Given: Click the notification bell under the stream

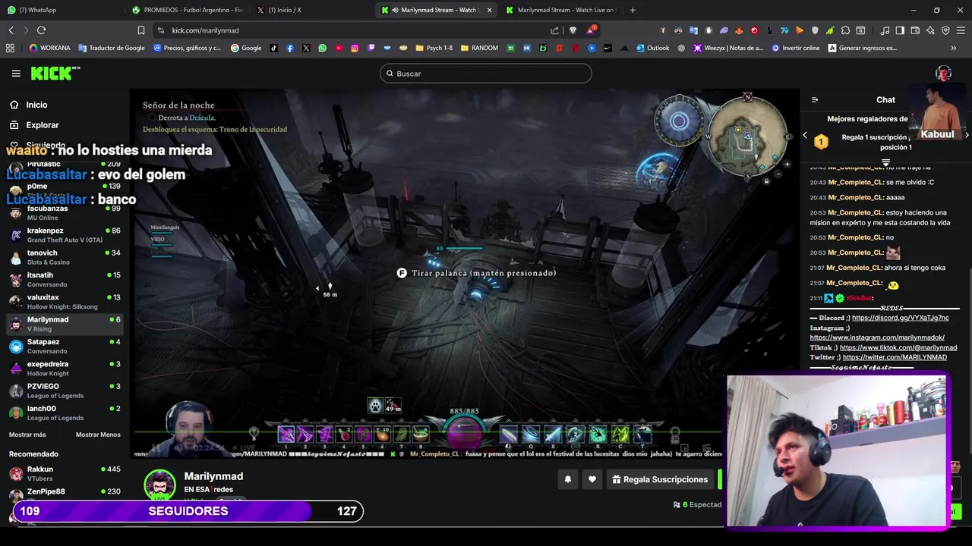Looking at the screenshot, I should click(567, 479).
